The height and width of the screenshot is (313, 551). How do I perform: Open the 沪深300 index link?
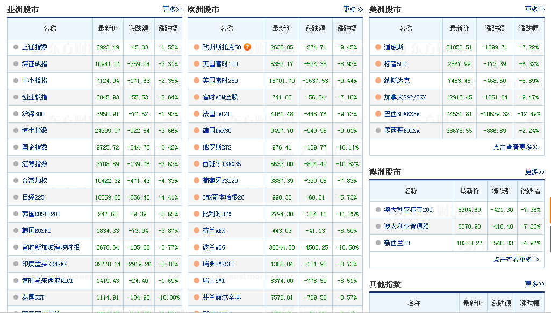pos(33,114)
